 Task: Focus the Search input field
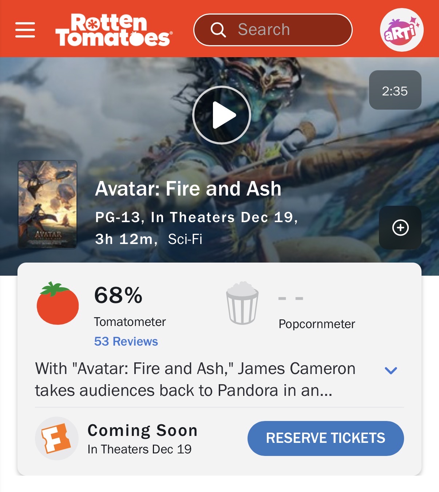(273, 30)
